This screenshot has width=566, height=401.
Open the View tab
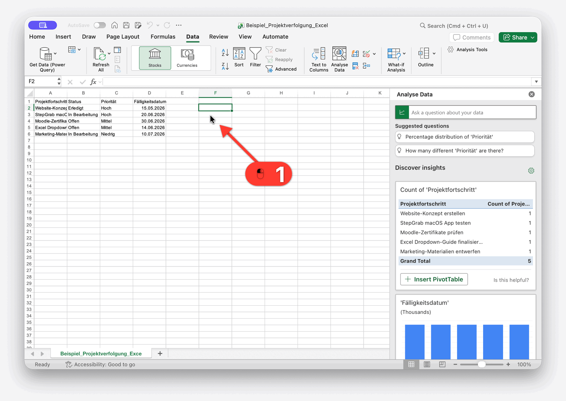click(x=245, y=37)
